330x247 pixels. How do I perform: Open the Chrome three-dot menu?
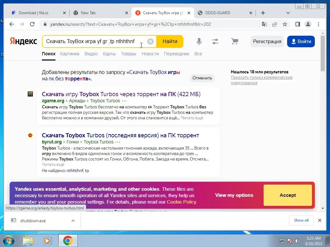pyautogui.click(x=318, y=24)
